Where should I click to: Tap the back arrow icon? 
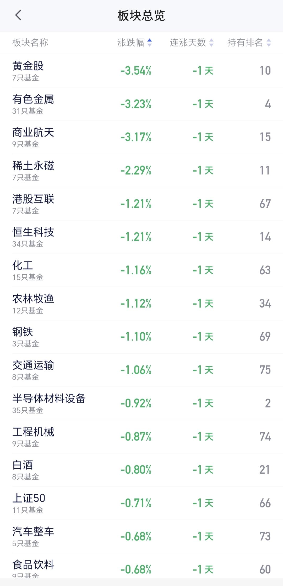18,15
